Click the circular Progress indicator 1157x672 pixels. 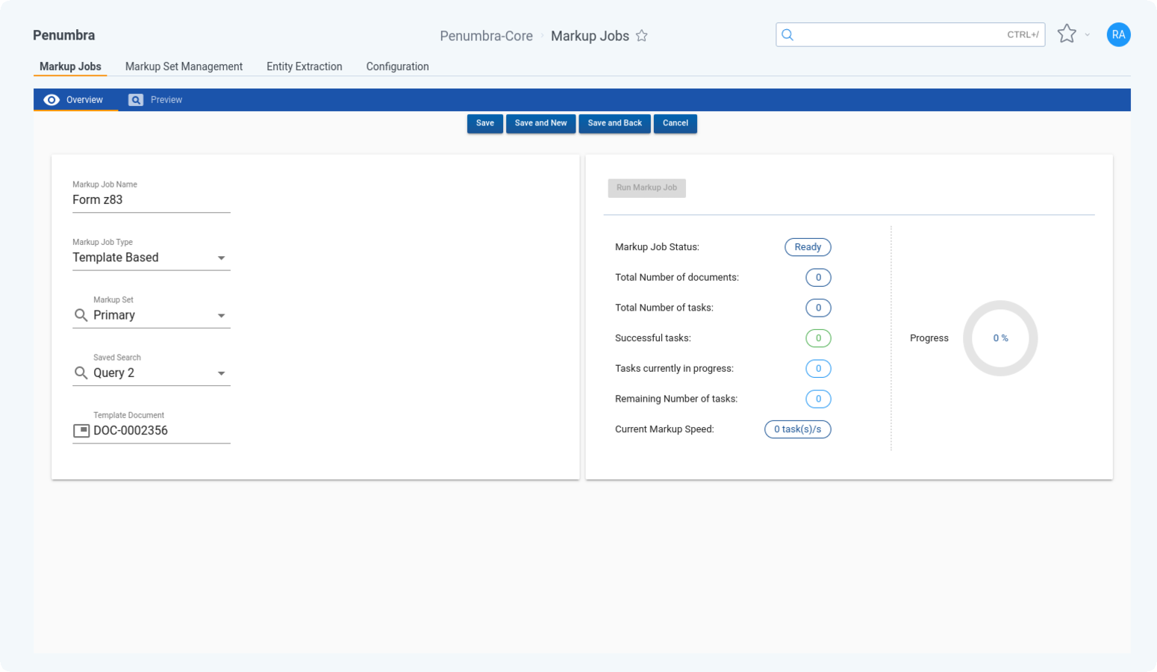point(1000,338)
